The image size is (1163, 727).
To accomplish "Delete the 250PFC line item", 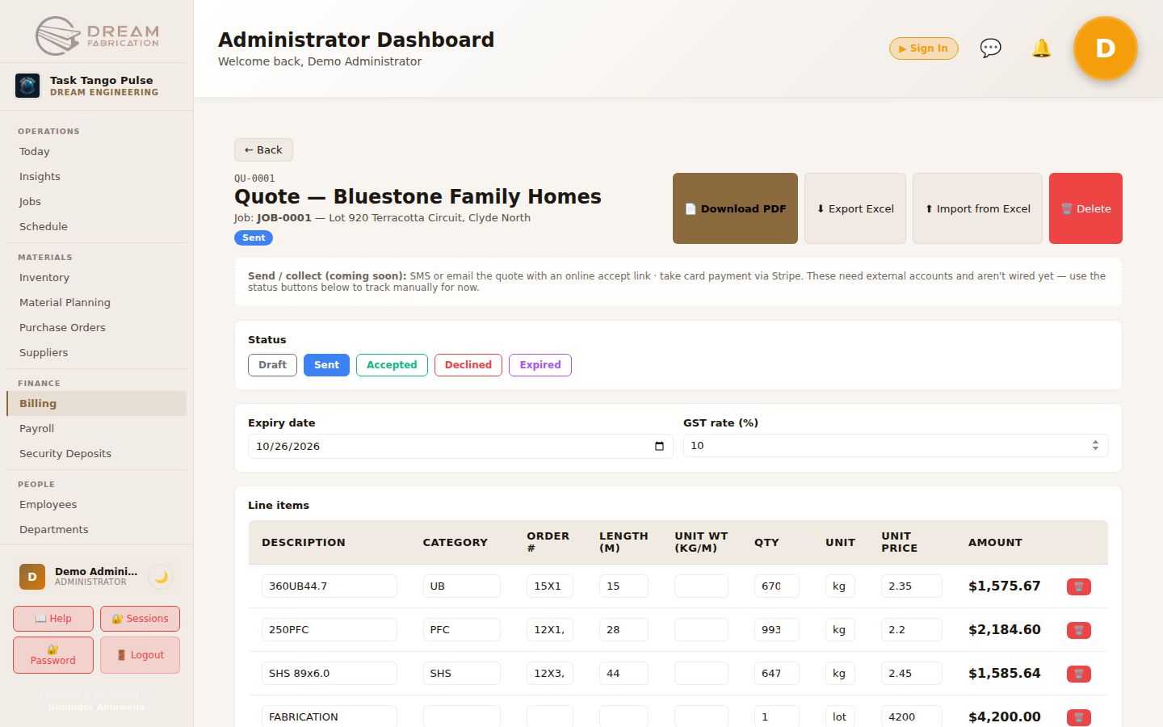I will (1079, 630).
